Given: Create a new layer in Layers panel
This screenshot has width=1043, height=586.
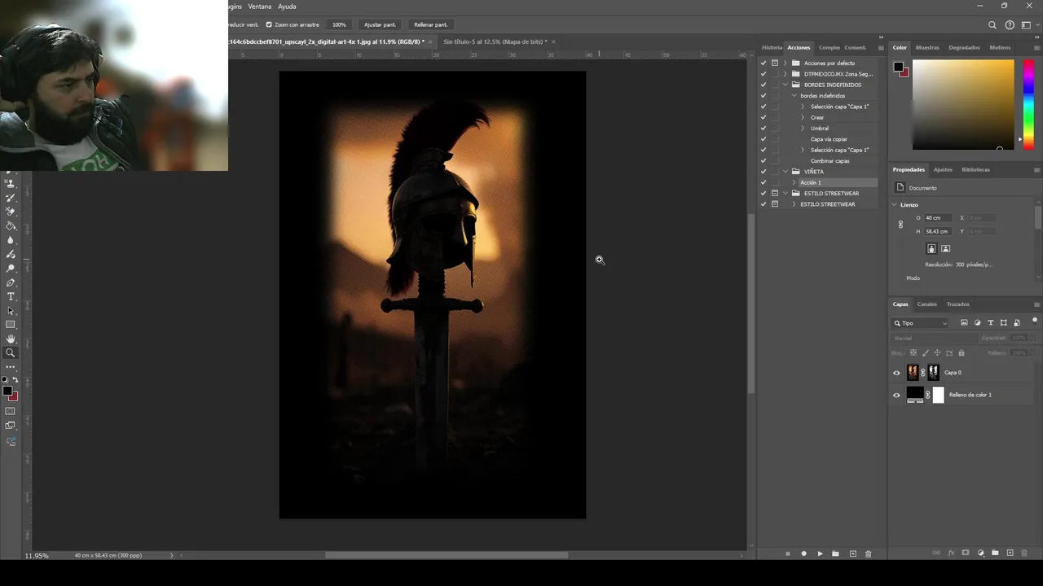Looking at the screenshot, I should [1010, 553].
